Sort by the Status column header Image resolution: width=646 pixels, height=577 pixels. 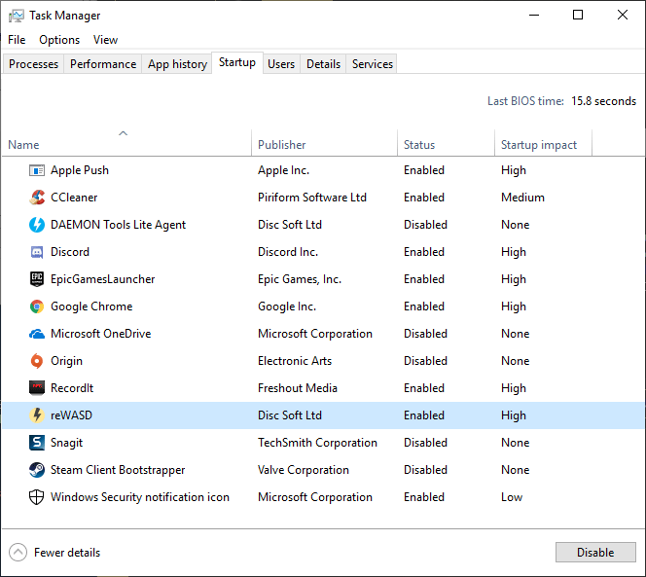[x=446, y=143]
